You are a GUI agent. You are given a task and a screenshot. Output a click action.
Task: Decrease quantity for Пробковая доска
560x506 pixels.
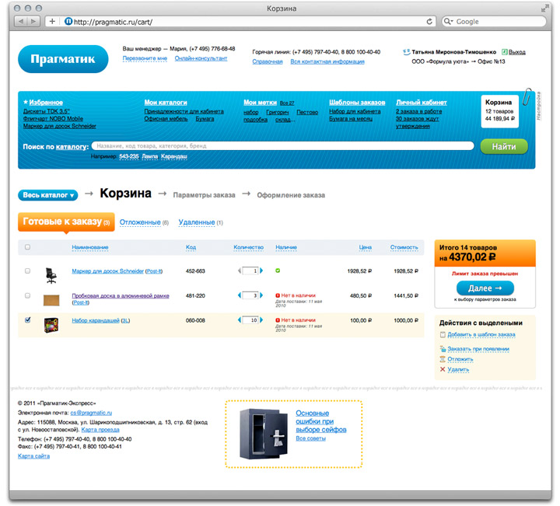pyautogui.click(x=239, y=296)
